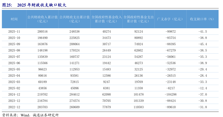The height and width of the screenshot is (117, 223).
Task: Select the 全国政府性基金收入累计值 header
Action: 106,19
